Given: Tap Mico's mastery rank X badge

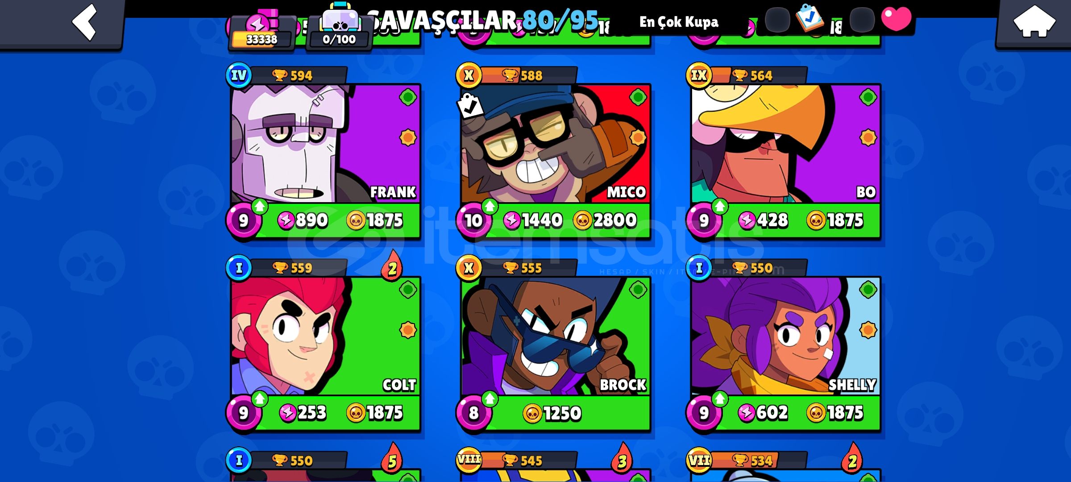Looking at the screenshot, I should (469, 75).
